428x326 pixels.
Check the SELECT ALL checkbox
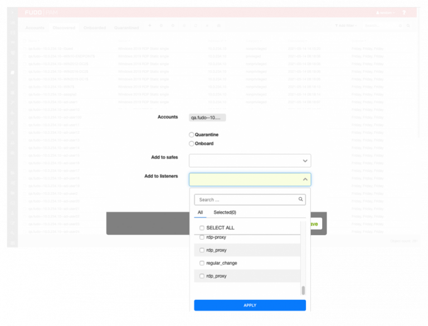pyautogui.click(x=202, y=228)
